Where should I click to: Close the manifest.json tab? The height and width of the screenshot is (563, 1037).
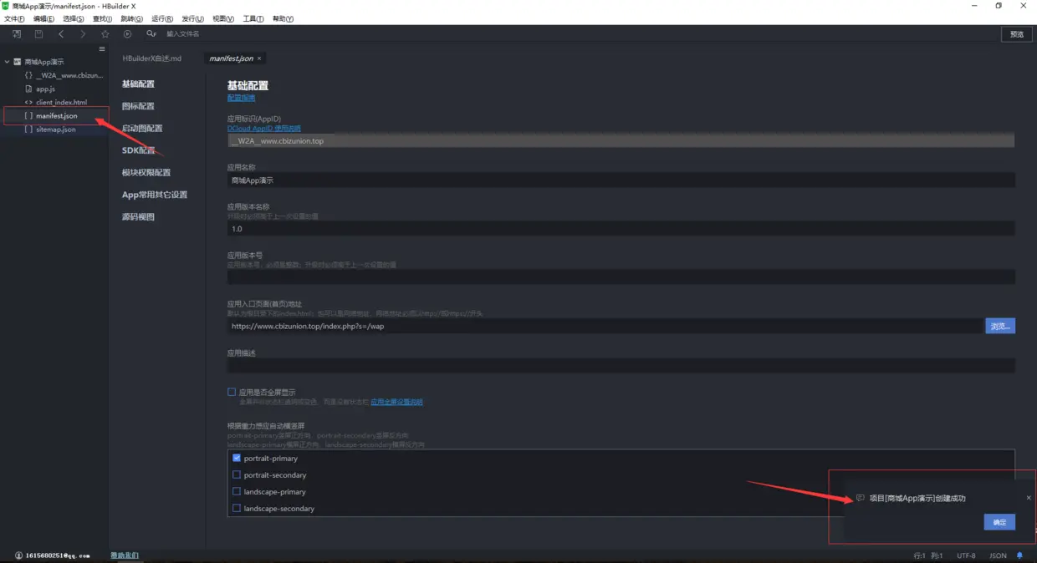259,58
